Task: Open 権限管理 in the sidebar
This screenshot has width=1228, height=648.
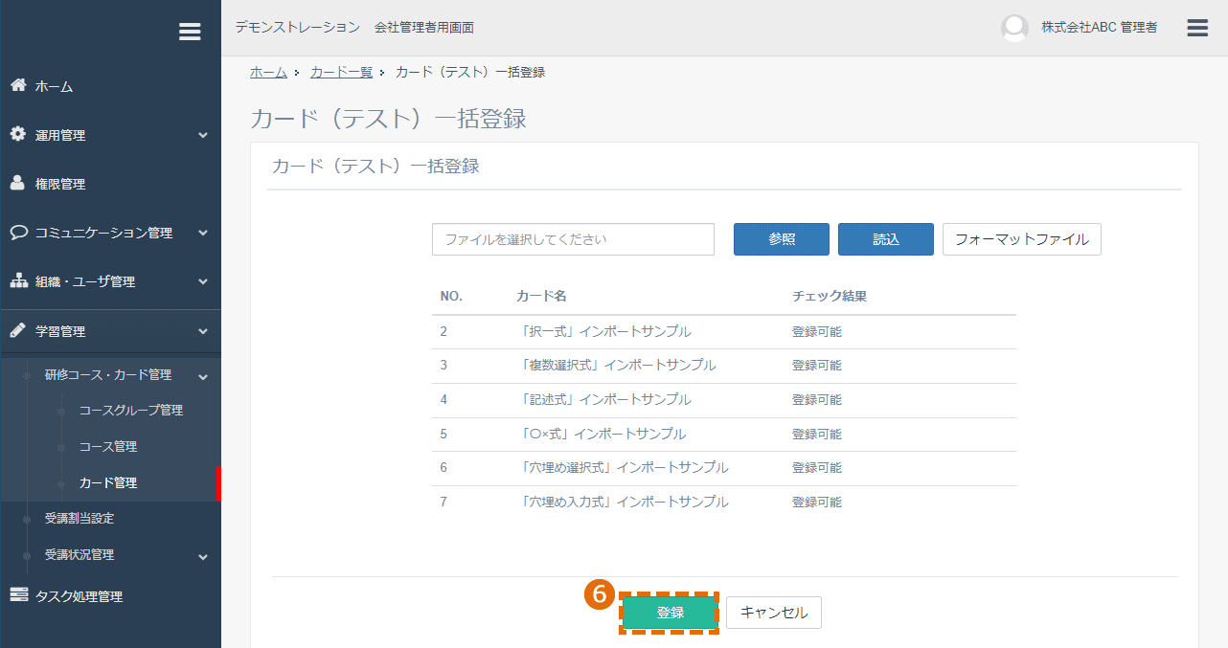Action: (x=60, y=184)
